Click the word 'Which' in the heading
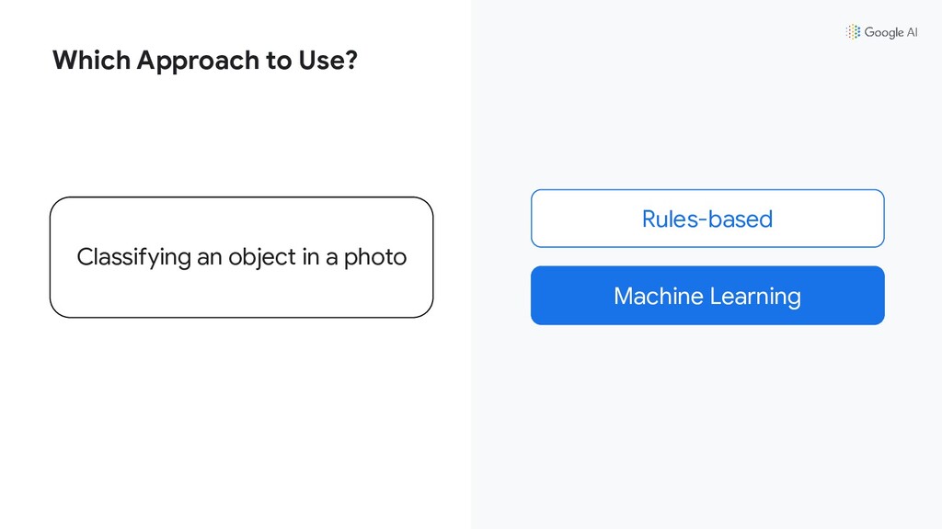 tap(91, 60)
